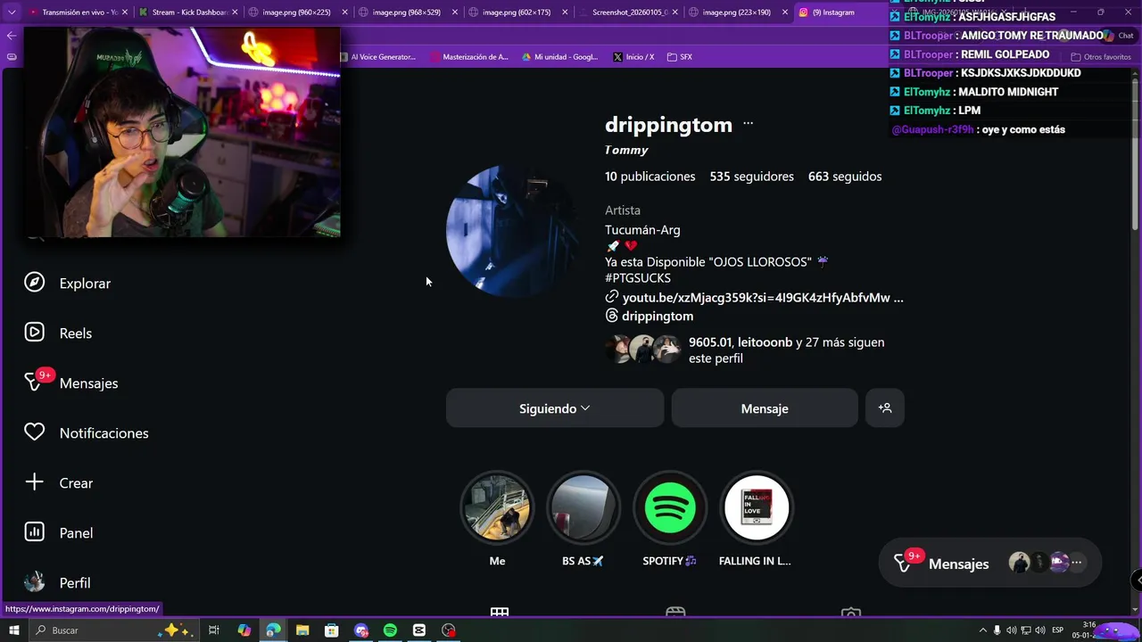Expand the Siguiendo dropdown button
Image resolution: width=1142 pixels, height=642 pixels.
point(555,407)
